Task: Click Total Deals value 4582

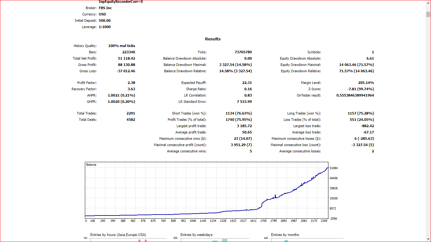Action: tap(131, 120)
